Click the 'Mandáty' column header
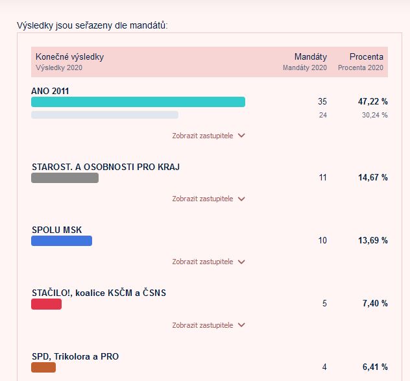 (310, 57)
